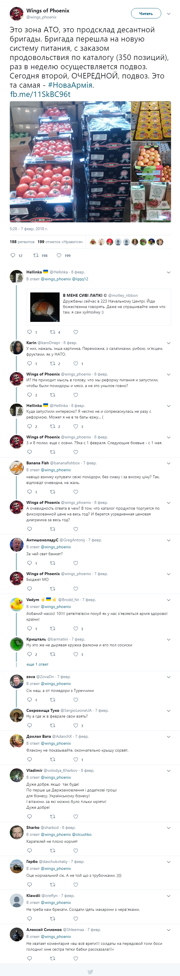
Task: Click the Twitter bird icon at page bottom
Action: pos(90,969)
